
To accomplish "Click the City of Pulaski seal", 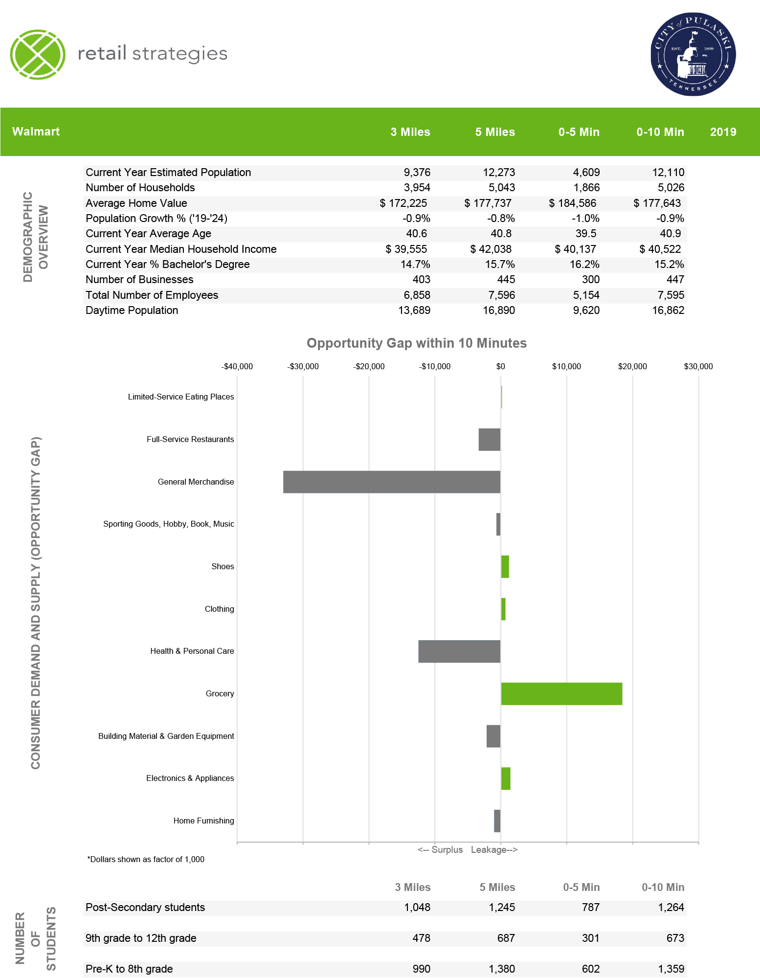I will pyautogui.click(x=693, y=54).
